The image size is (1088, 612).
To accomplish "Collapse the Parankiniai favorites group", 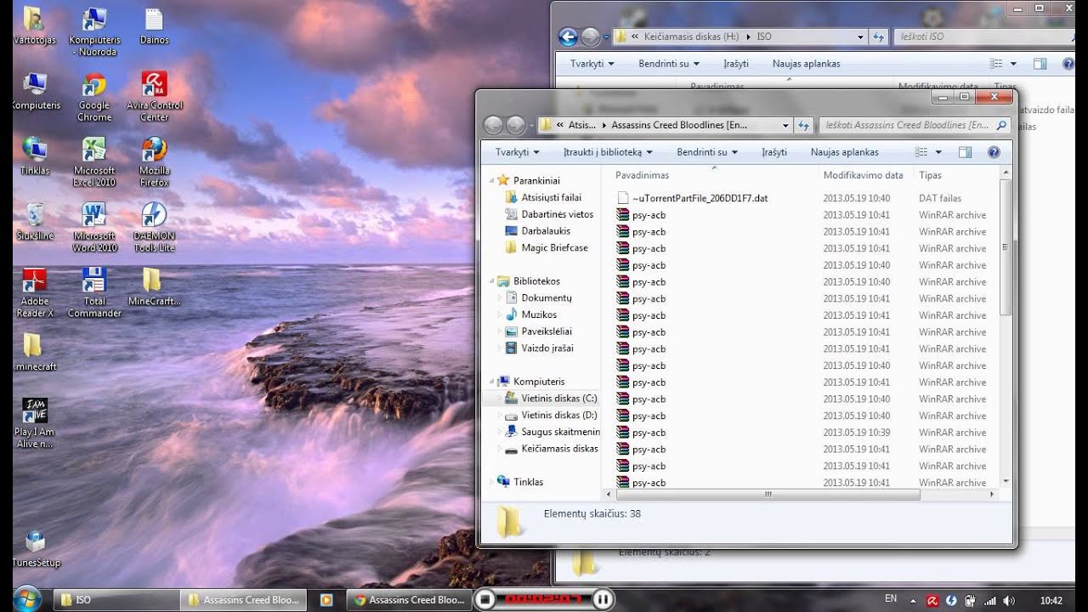I will [491, 180].
